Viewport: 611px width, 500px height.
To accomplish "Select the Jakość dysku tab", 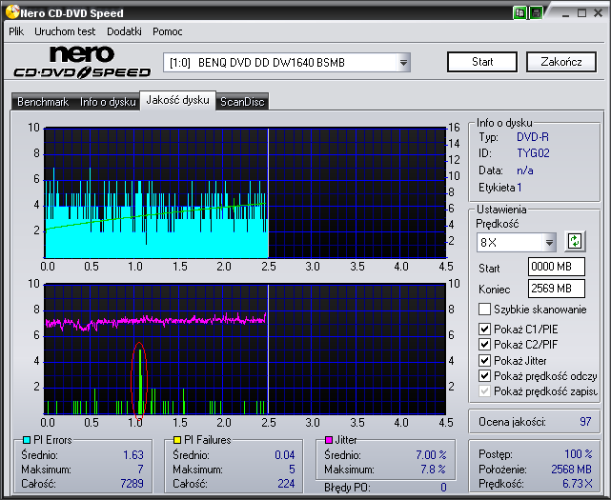I will [x=177, y=100].
